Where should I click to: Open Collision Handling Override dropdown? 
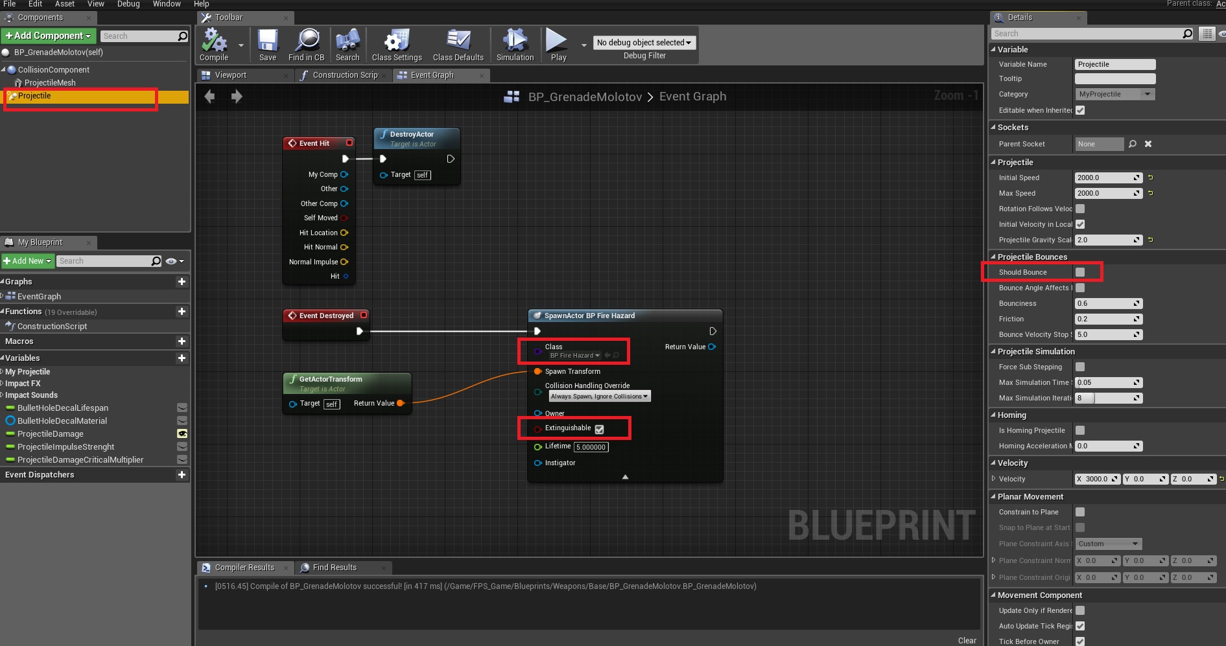599,397
